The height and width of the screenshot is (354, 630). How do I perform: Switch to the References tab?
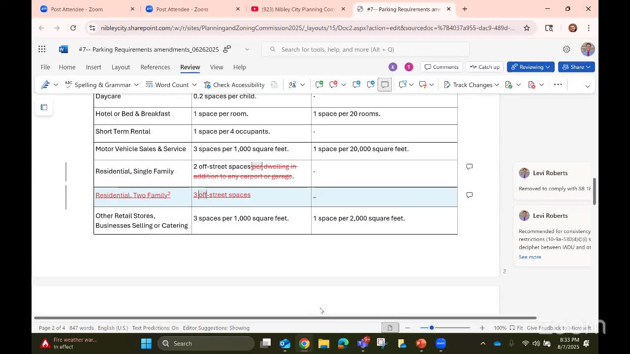pos(155,67)
